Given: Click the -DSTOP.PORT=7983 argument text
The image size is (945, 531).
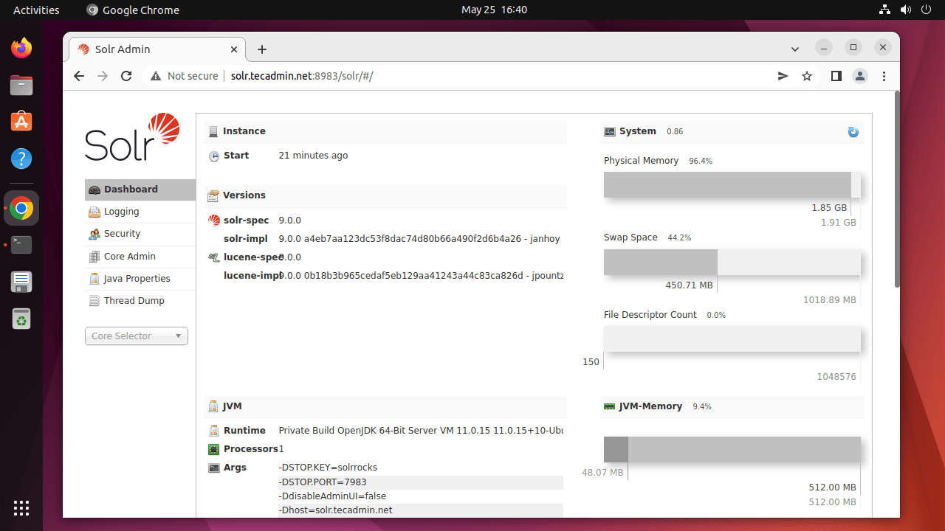Looking at the screenshot, I should [x=323, y=482].
